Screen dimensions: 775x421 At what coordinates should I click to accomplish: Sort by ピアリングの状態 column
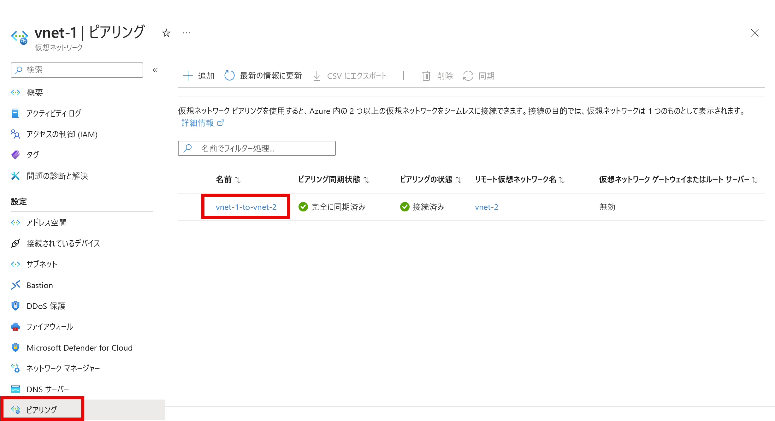431,180
